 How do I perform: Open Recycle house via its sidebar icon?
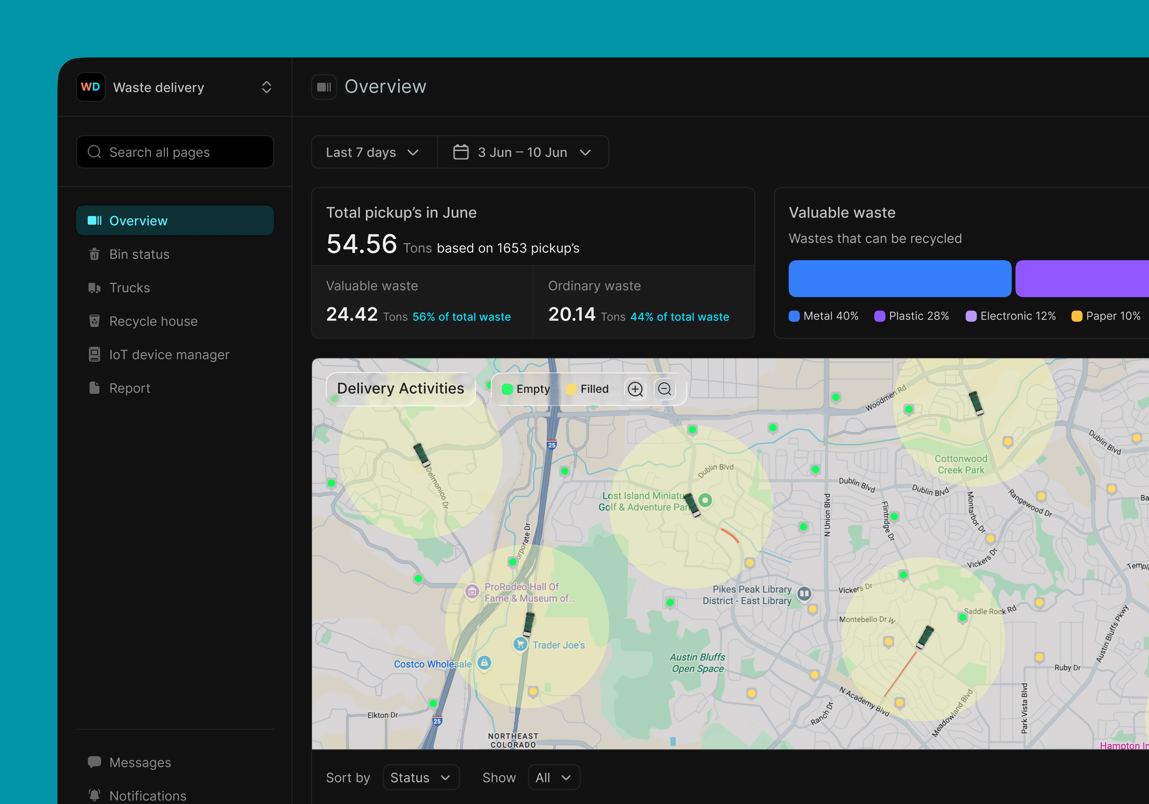[x=95, y=321]
